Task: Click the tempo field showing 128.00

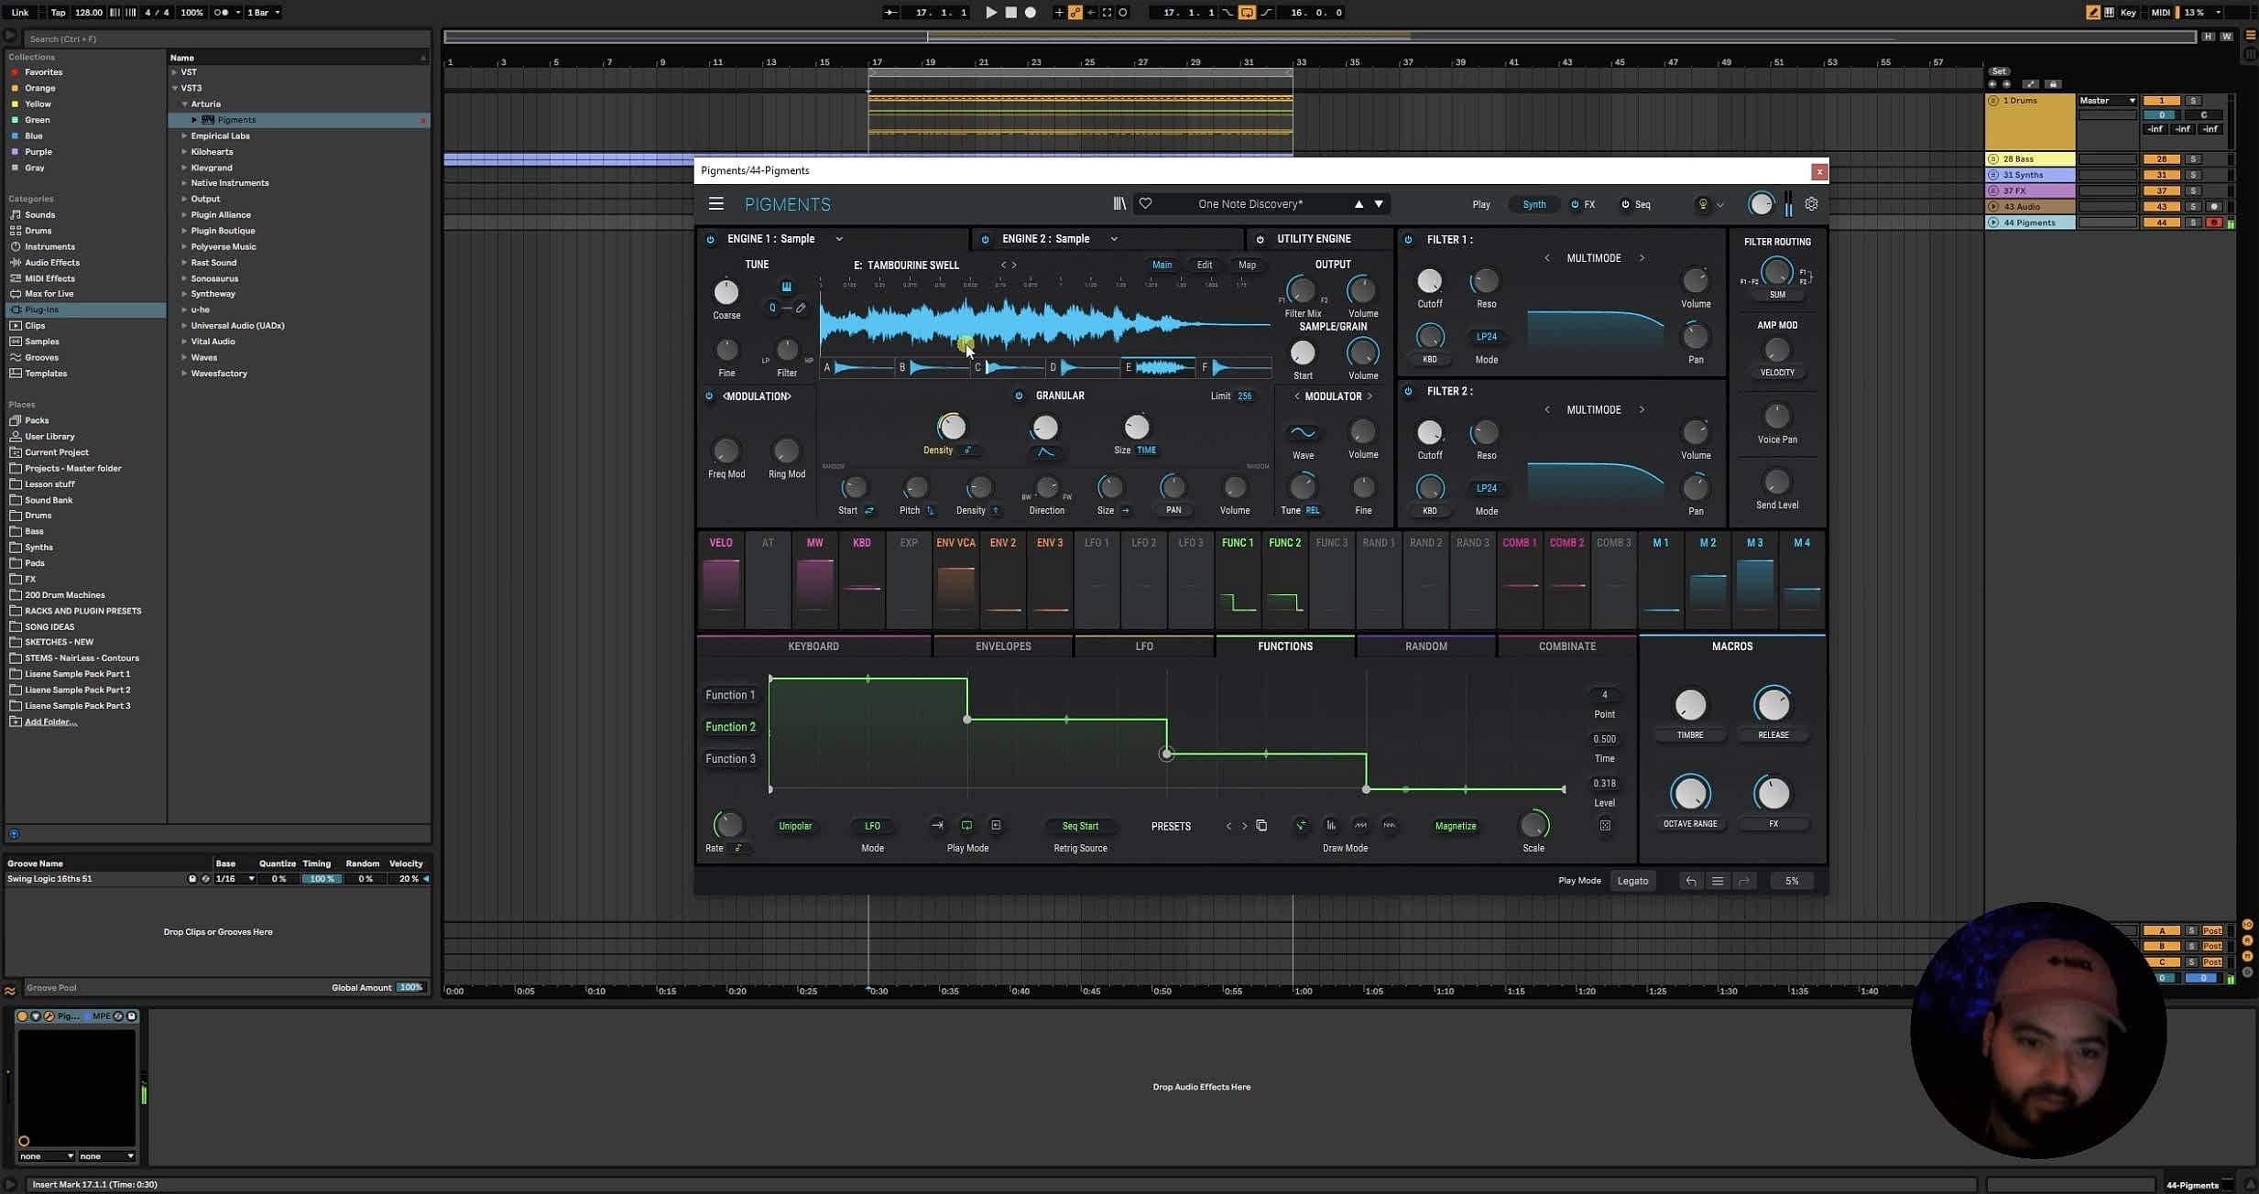Action: point(89,13)
